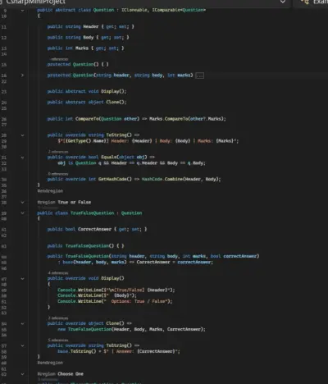Open '2 references' link above Equals method
328x384 pixels.
(58, 152)
